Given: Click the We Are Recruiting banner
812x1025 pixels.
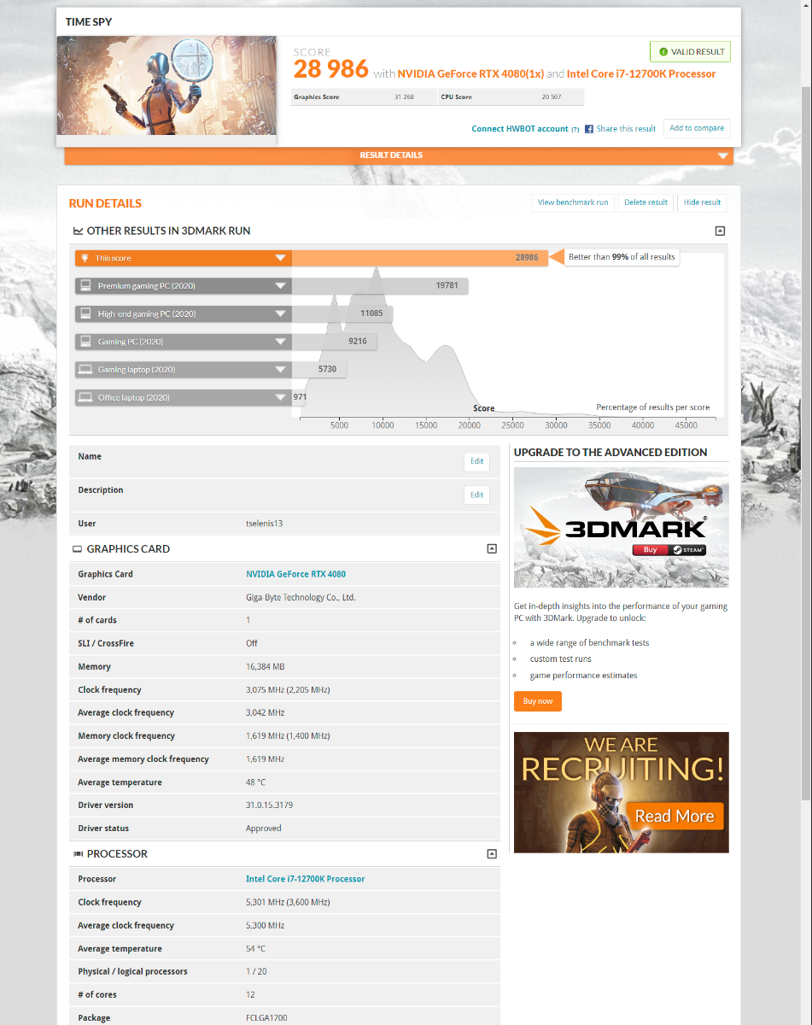Looking at the screenshot, I should point(622,793).
